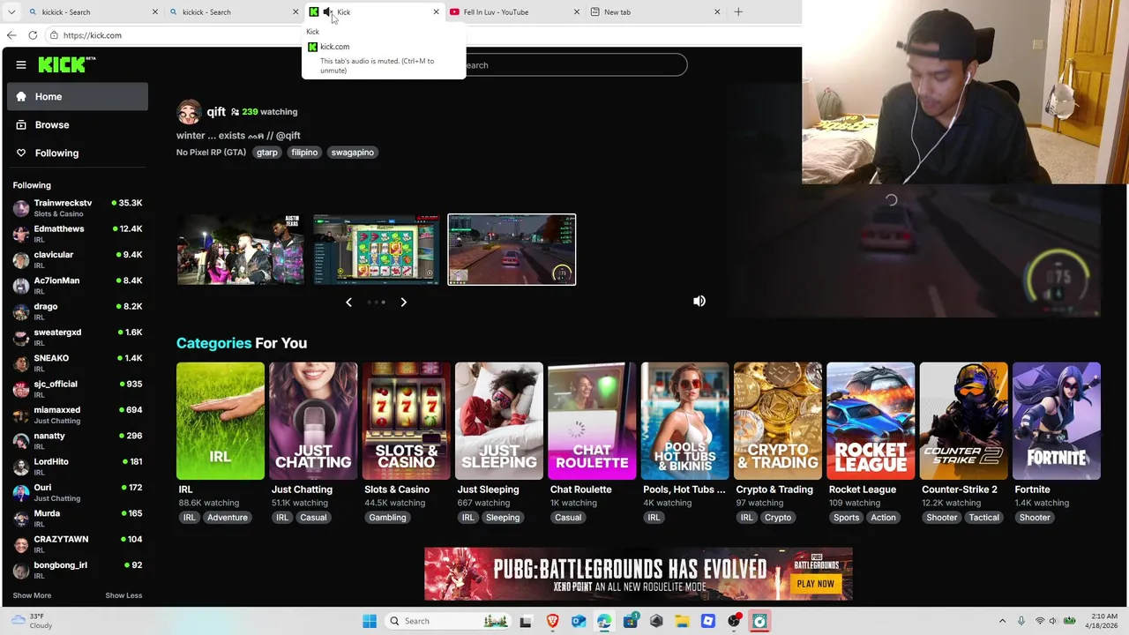Select the slots game stream thumbnail
Viewport: 1129px width, 635px height.
pyautogui.click(x=376, y=250)
